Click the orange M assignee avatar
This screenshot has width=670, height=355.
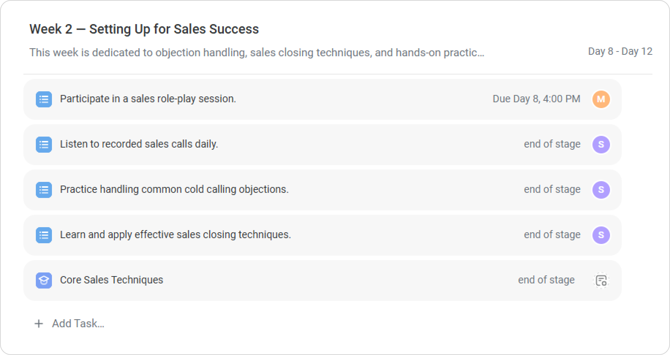[601, 99]
